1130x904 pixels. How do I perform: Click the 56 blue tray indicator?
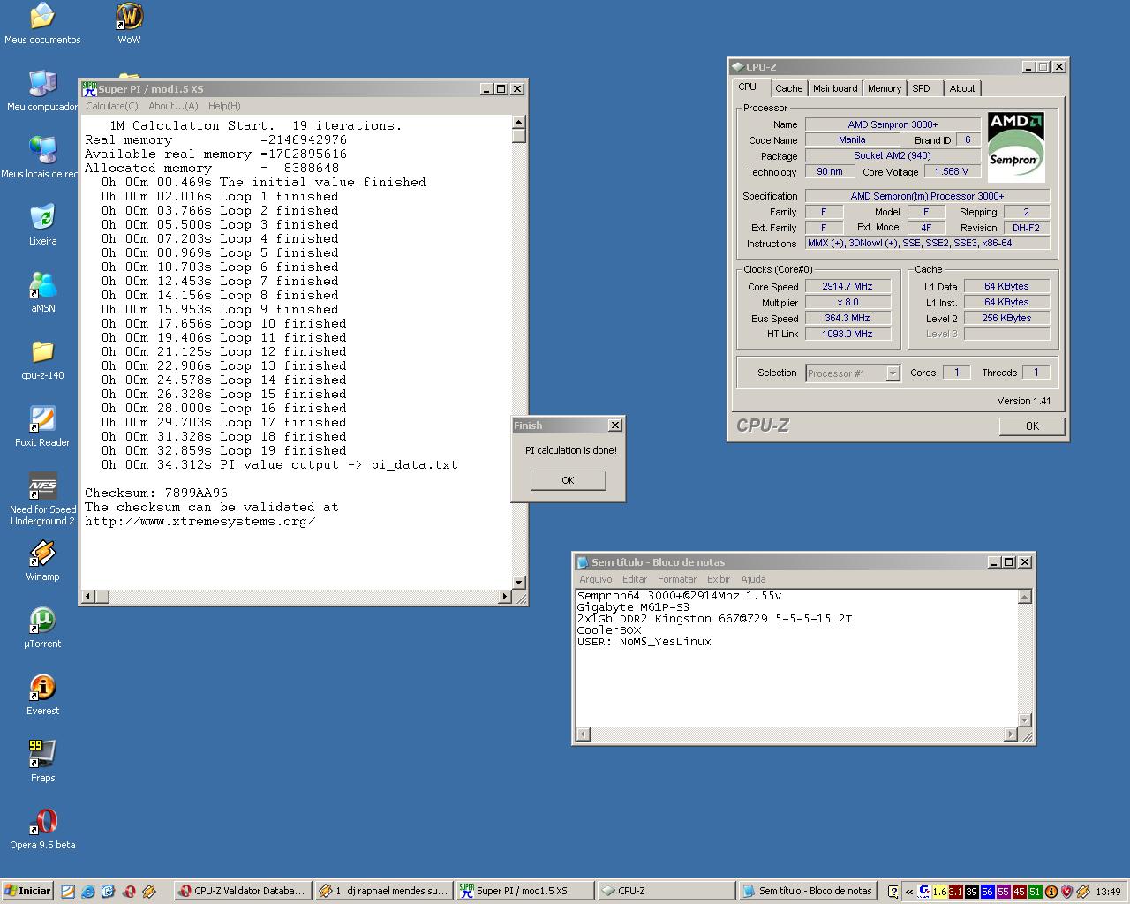pyautogui.click(x=987, y=892)
